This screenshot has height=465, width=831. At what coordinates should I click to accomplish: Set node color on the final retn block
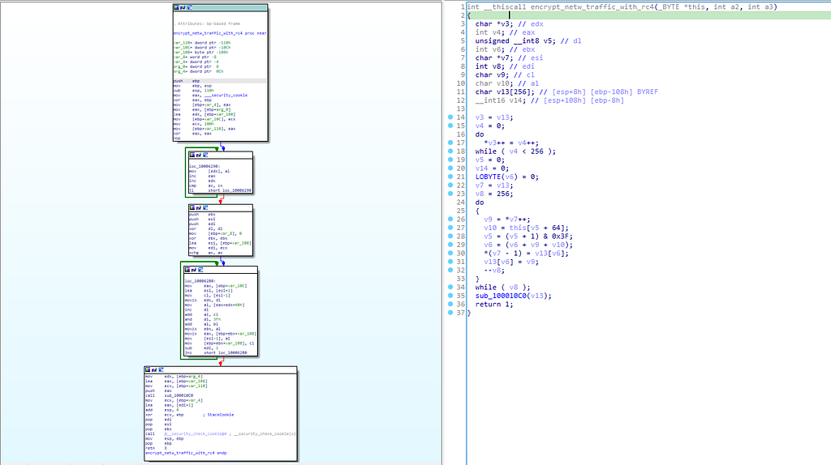click(149, 369)
